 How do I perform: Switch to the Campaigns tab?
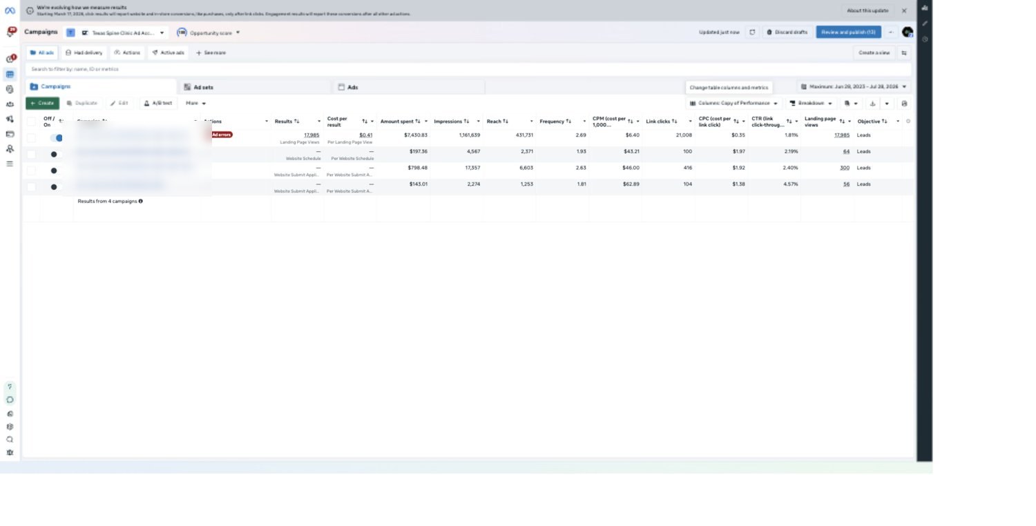tap(100, 87)
